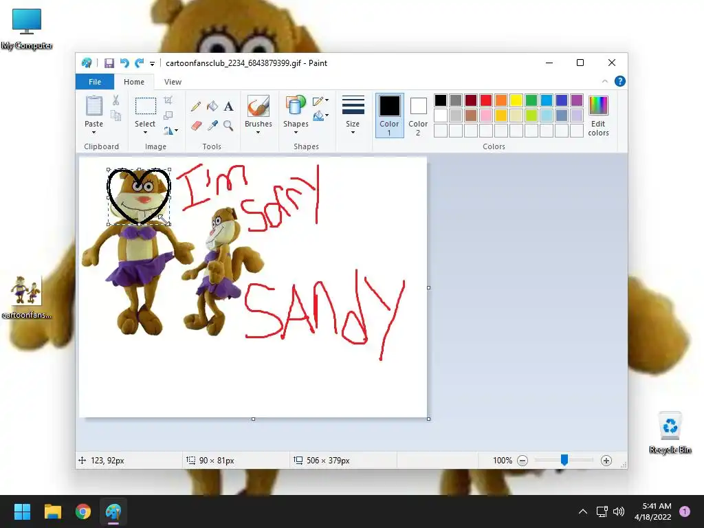Viewport: 704px width, 528px height.
Task: Click the Windows Start button
Action: pos(22,511)
